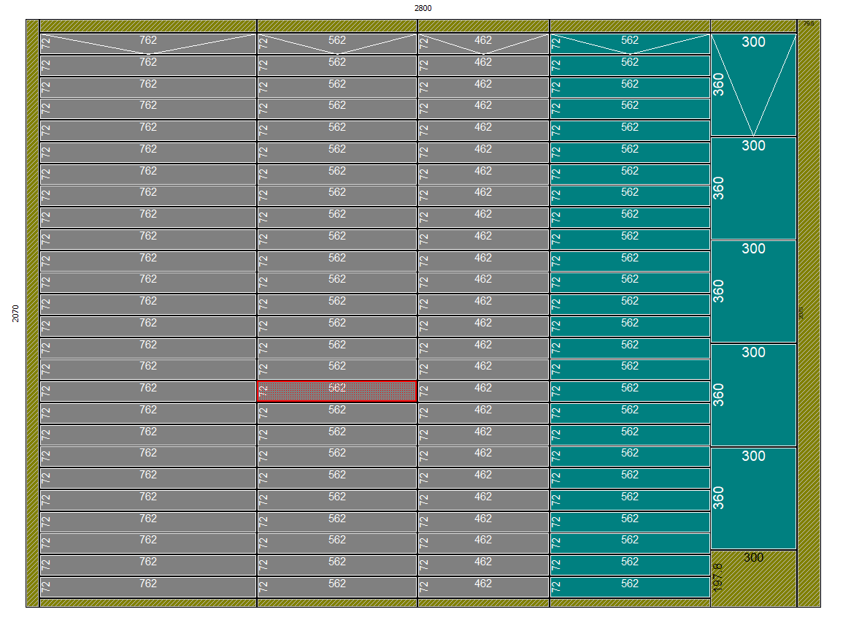Click the top-row teal 562 panel
The height and width of the screenshot is (623, 851).
(x=630, y=44)
